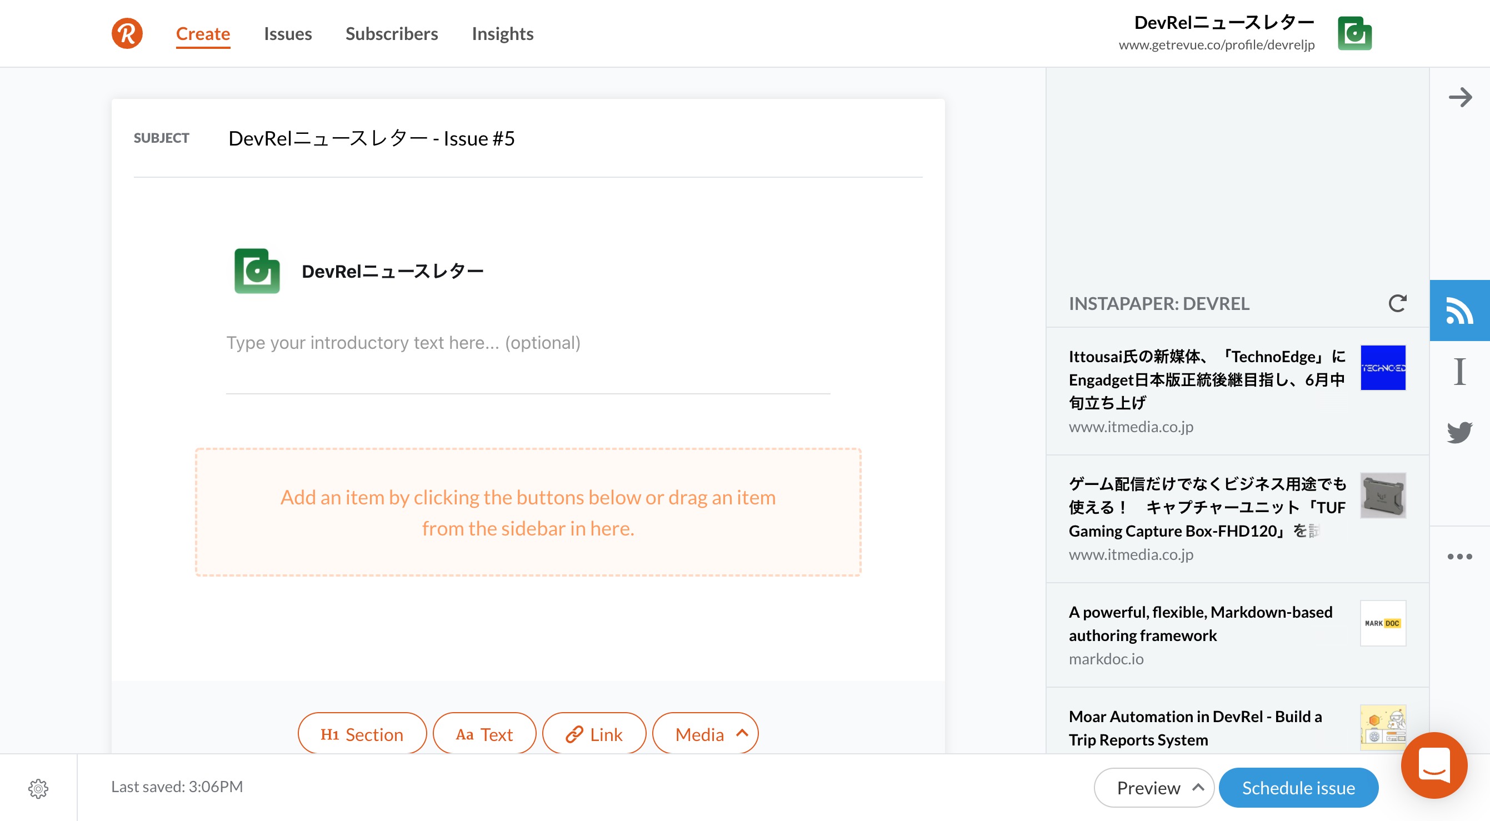Refresh the Instapaper DevRel feed

click(x=1397, y=303)
